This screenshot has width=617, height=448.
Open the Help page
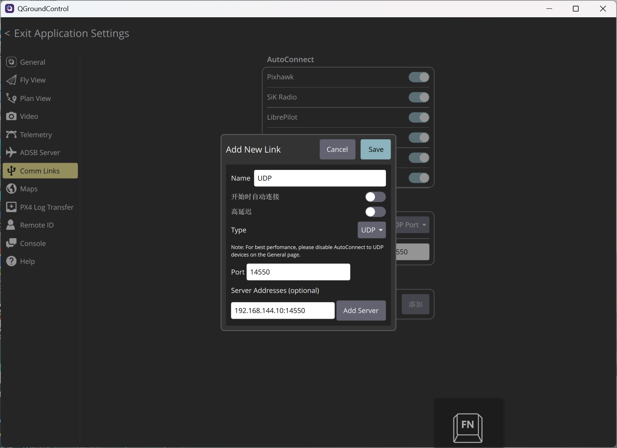coord(40,261)
